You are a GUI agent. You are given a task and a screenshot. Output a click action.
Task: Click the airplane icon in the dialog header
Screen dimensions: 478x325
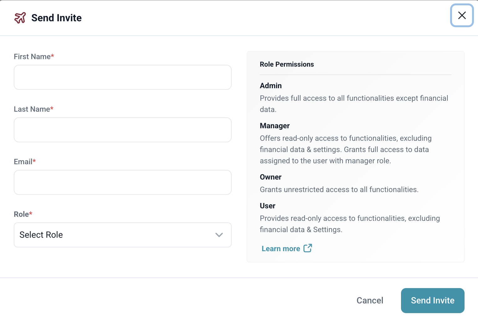click(20, 18)
